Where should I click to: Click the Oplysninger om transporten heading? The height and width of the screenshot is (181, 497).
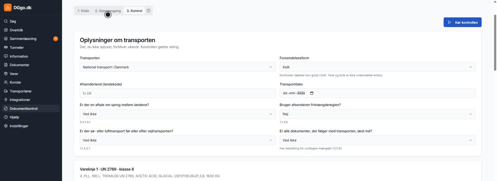coord(117,40)
